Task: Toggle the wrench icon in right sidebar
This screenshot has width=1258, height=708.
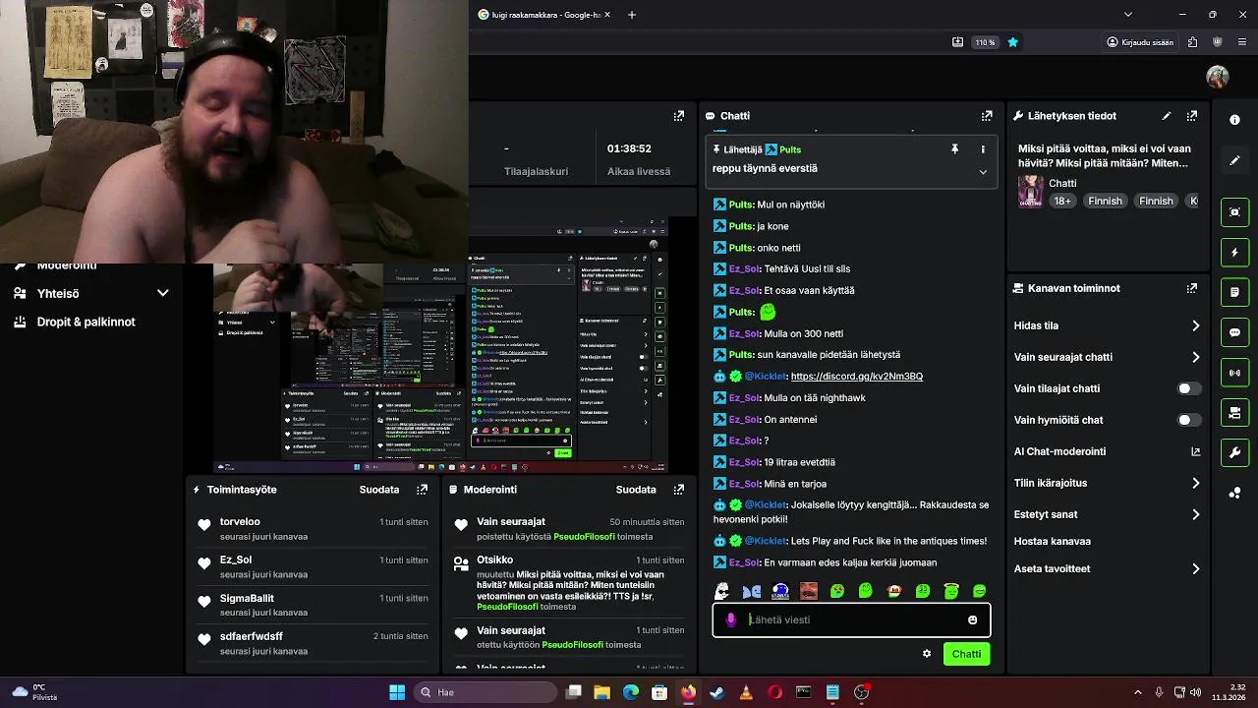Action: (x=1234, y=453)
